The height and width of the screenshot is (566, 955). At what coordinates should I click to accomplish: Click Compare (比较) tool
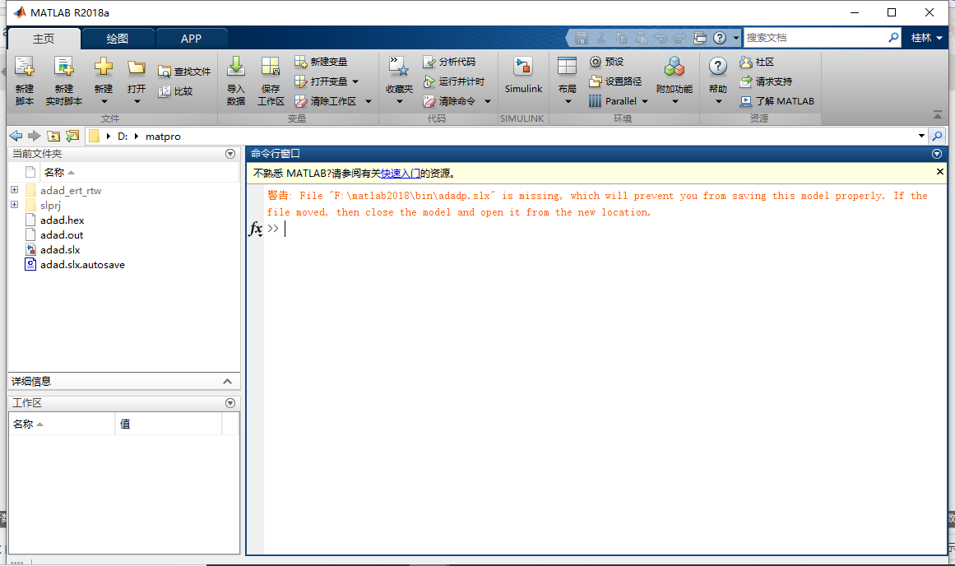pos(175,91)
